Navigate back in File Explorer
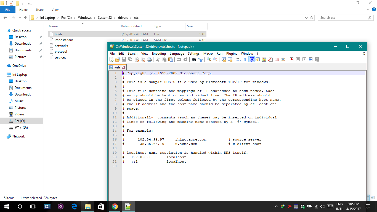Viewport: 377px width, 212px height. click(5, 18)
